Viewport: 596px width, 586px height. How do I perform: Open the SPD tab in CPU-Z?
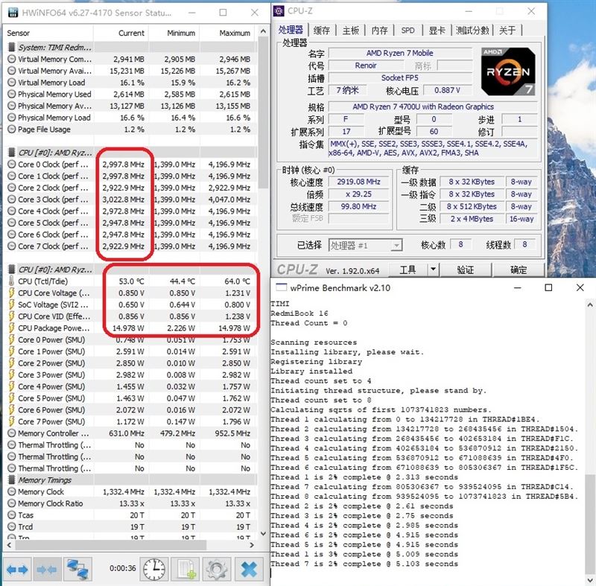coord(408,31)
